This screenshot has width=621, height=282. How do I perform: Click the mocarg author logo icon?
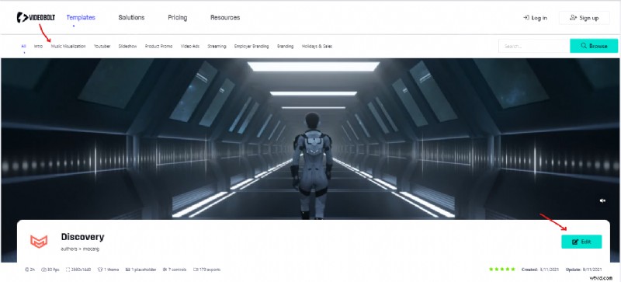tap(39, 241)
